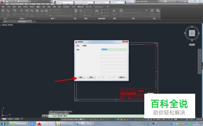Click the 上 (Top) face of the ViewCube
This screenshot has height=126, width=203.
192,33
